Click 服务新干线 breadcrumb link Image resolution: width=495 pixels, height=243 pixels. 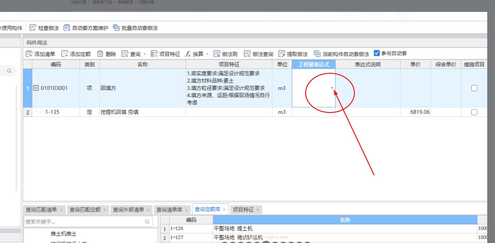[102, 2]
